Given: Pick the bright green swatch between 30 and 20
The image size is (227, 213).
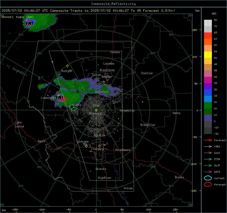Looking at the screenshot, I should [208, 105].
